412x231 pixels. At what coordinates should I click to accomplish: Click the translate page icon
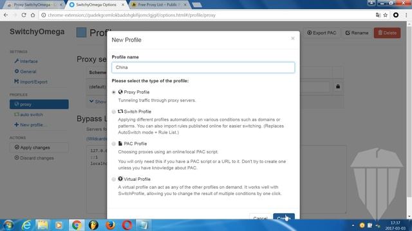tap(378, 15)
